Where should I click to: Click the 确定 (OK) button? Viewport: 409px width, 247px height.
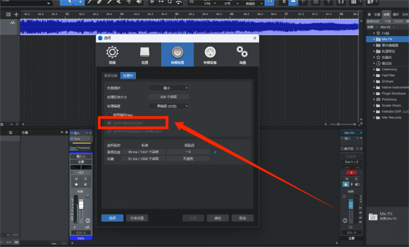point(218,218)
